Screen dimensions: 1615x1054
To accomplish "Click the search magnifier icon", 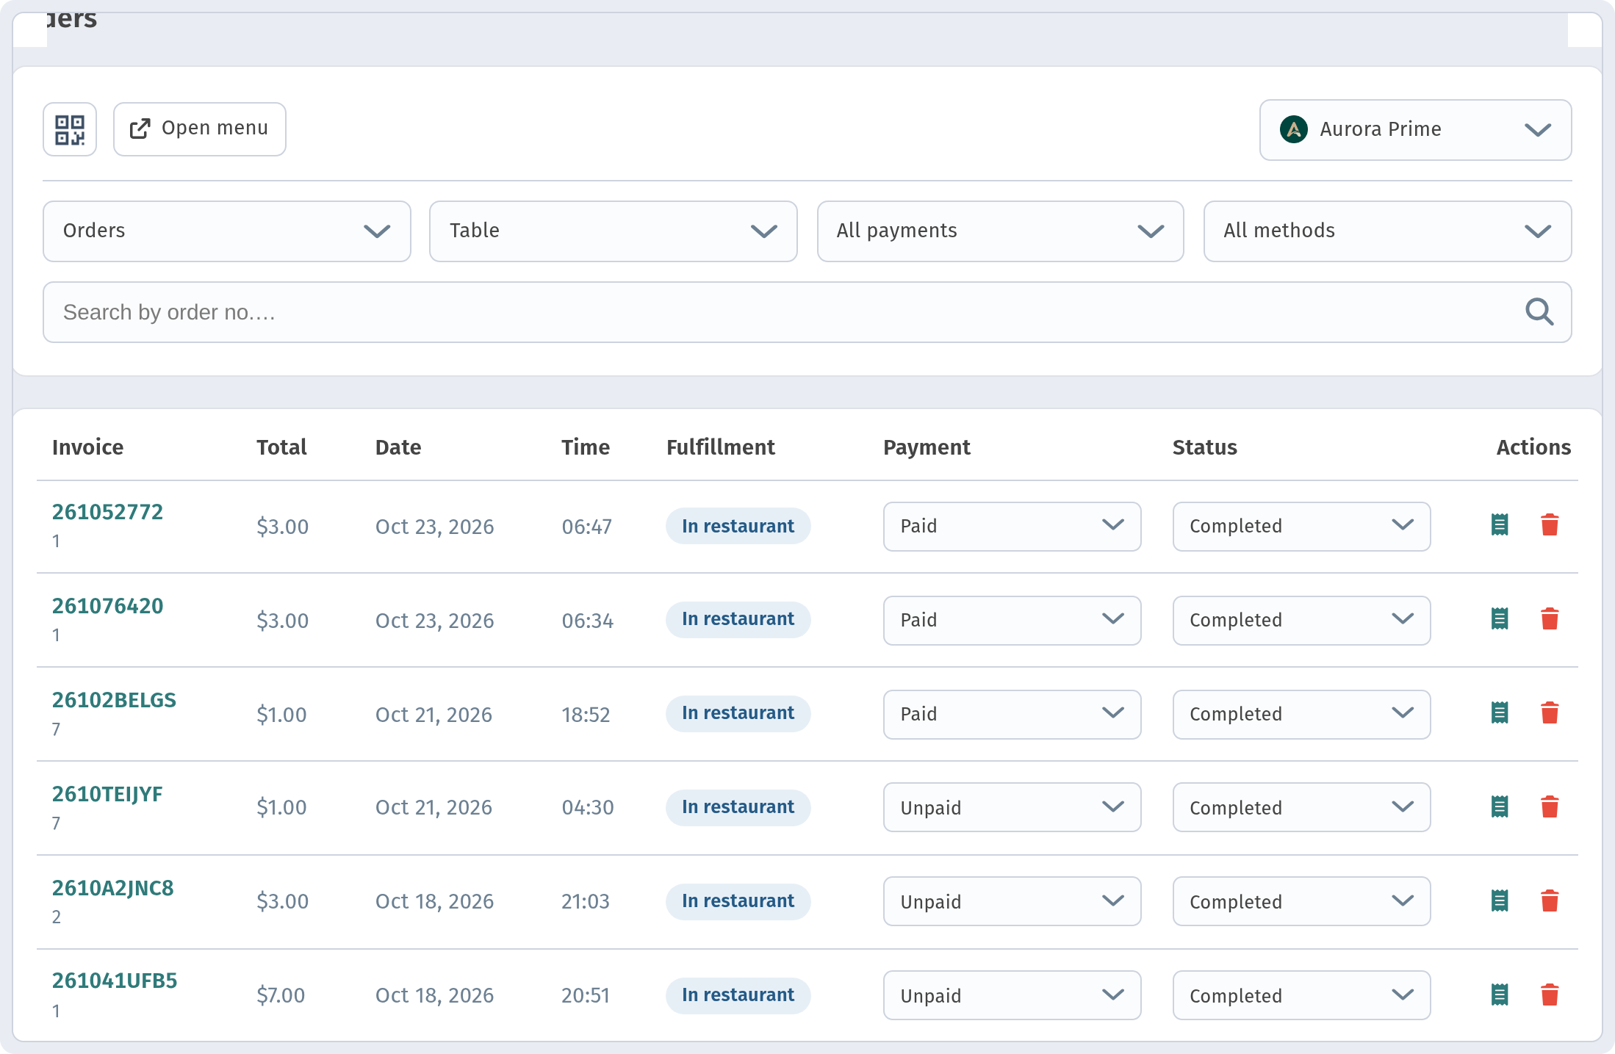I will tap(1539, 312).
